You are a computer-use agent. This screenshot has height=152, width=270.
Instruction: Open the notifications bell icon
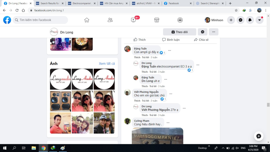pyautogui.click(x=250, y=20)
